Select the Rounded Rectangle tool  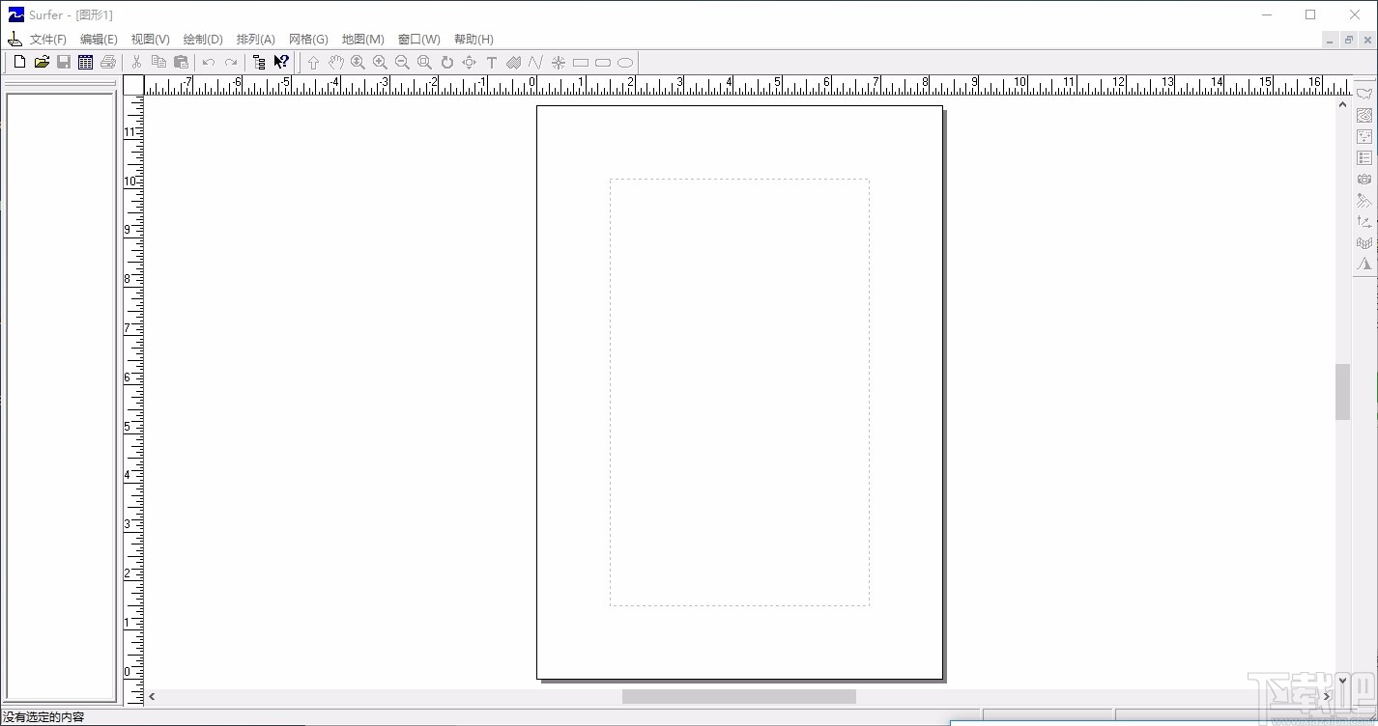tap(602, 63)
